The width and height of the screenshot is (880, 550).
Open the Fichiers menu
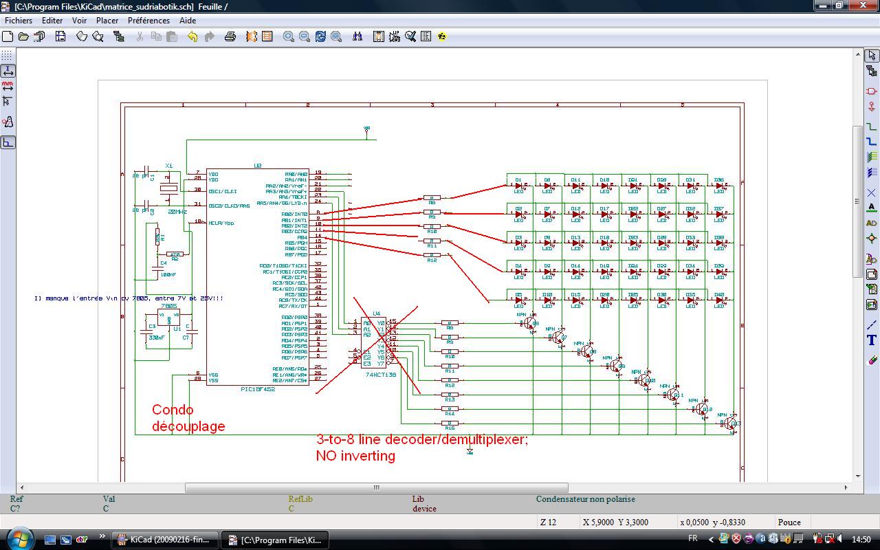(19, 21)
